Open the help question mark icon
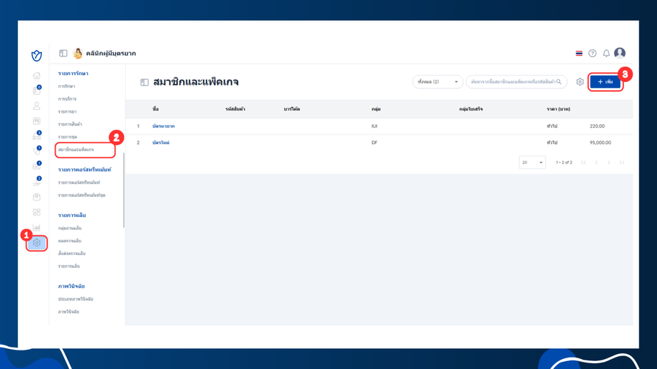The width and height of the screenshot is (657, 369). [592, 54]
